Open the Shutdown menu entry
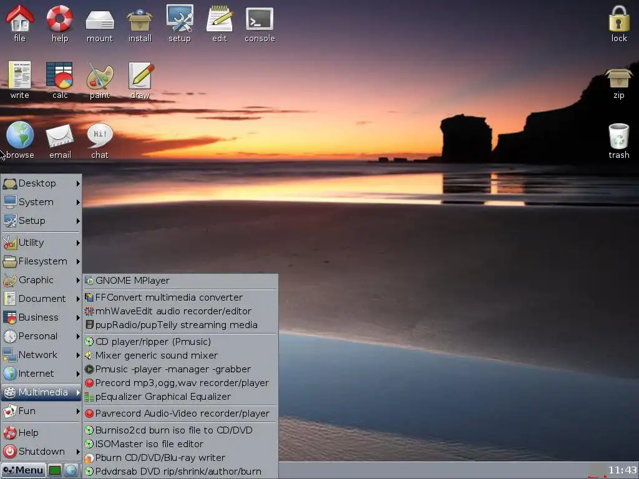Screen dimensions: 639x479 41,452
